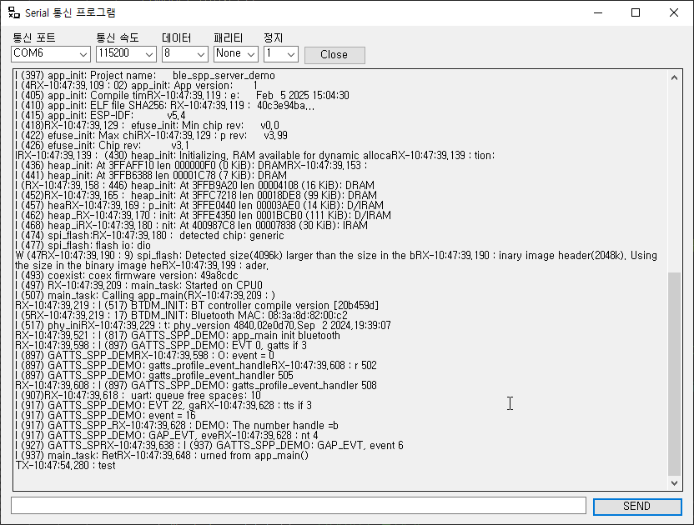Click the log vertical scrollbar thumb
This screenshot has width=694, height=525.
(674, 373)
